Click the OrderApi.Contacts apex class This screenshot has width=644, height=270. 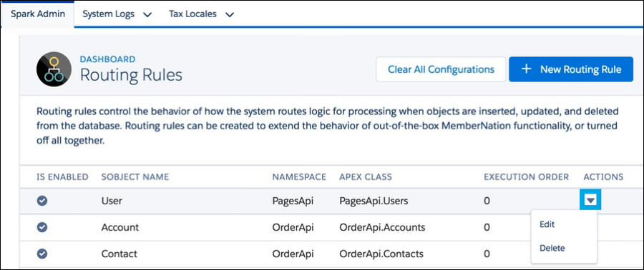click(x=381, y=254)
